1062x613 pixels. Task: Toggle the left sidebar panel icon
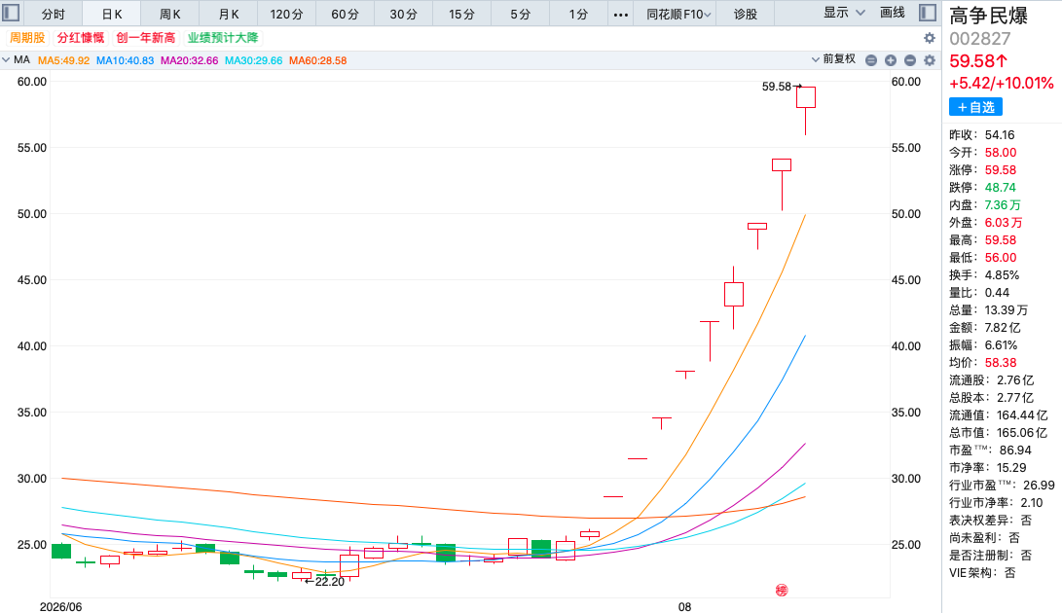pyautogui.click(x=12, y=13)
